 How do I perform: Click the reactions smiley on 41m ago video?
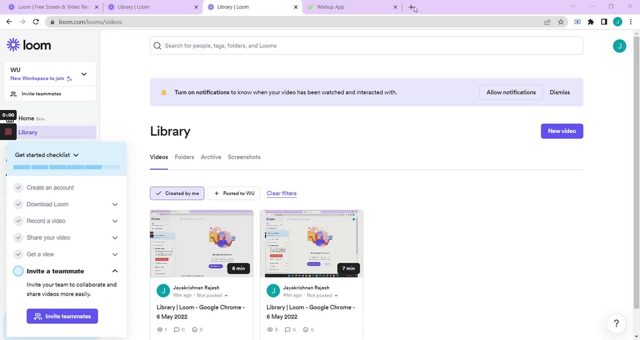point(306,330)
